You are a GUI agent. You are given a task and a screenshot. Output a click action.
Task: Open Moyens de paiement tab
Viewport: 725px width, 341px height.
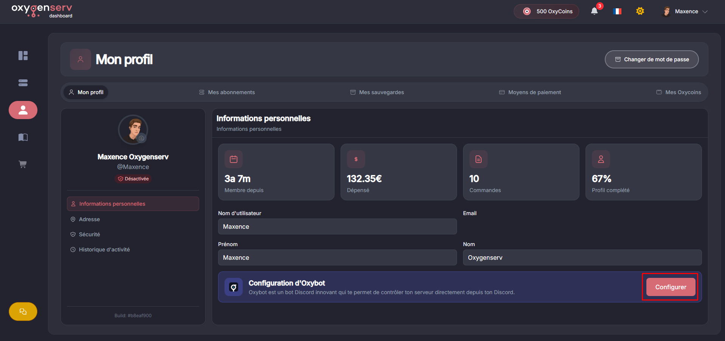click(530, 92)
